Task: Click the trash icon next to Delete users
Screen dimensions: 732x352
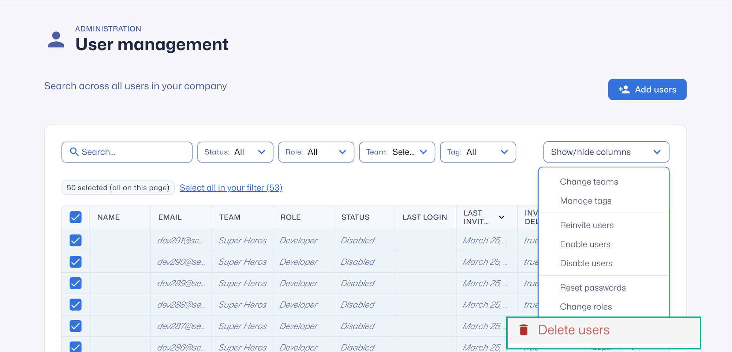Action: [524, 330]
